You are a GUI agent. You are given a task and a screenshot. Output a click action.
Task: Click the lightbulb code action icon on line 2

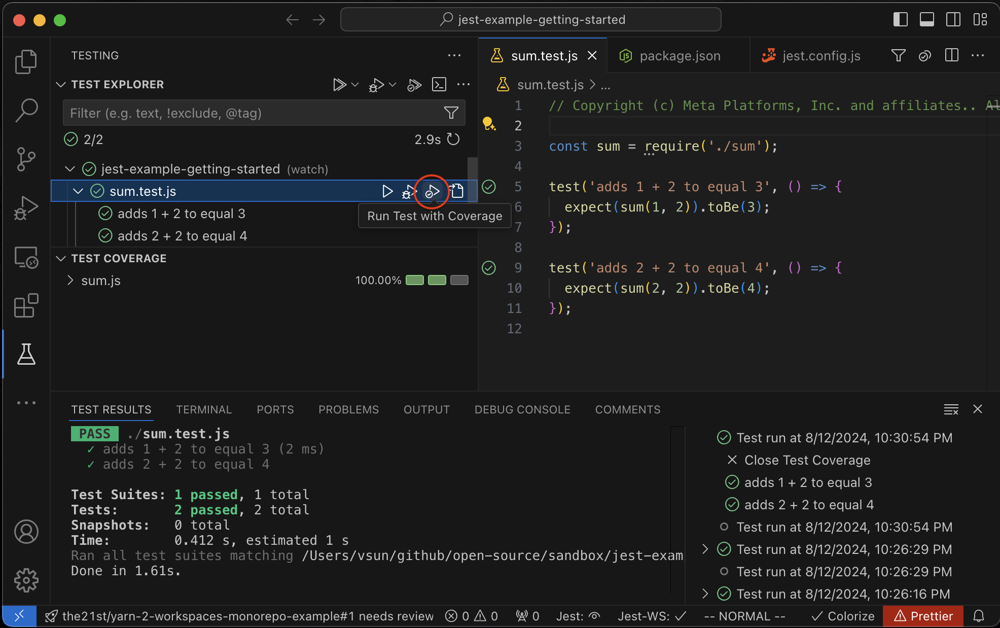click(488, 123)
